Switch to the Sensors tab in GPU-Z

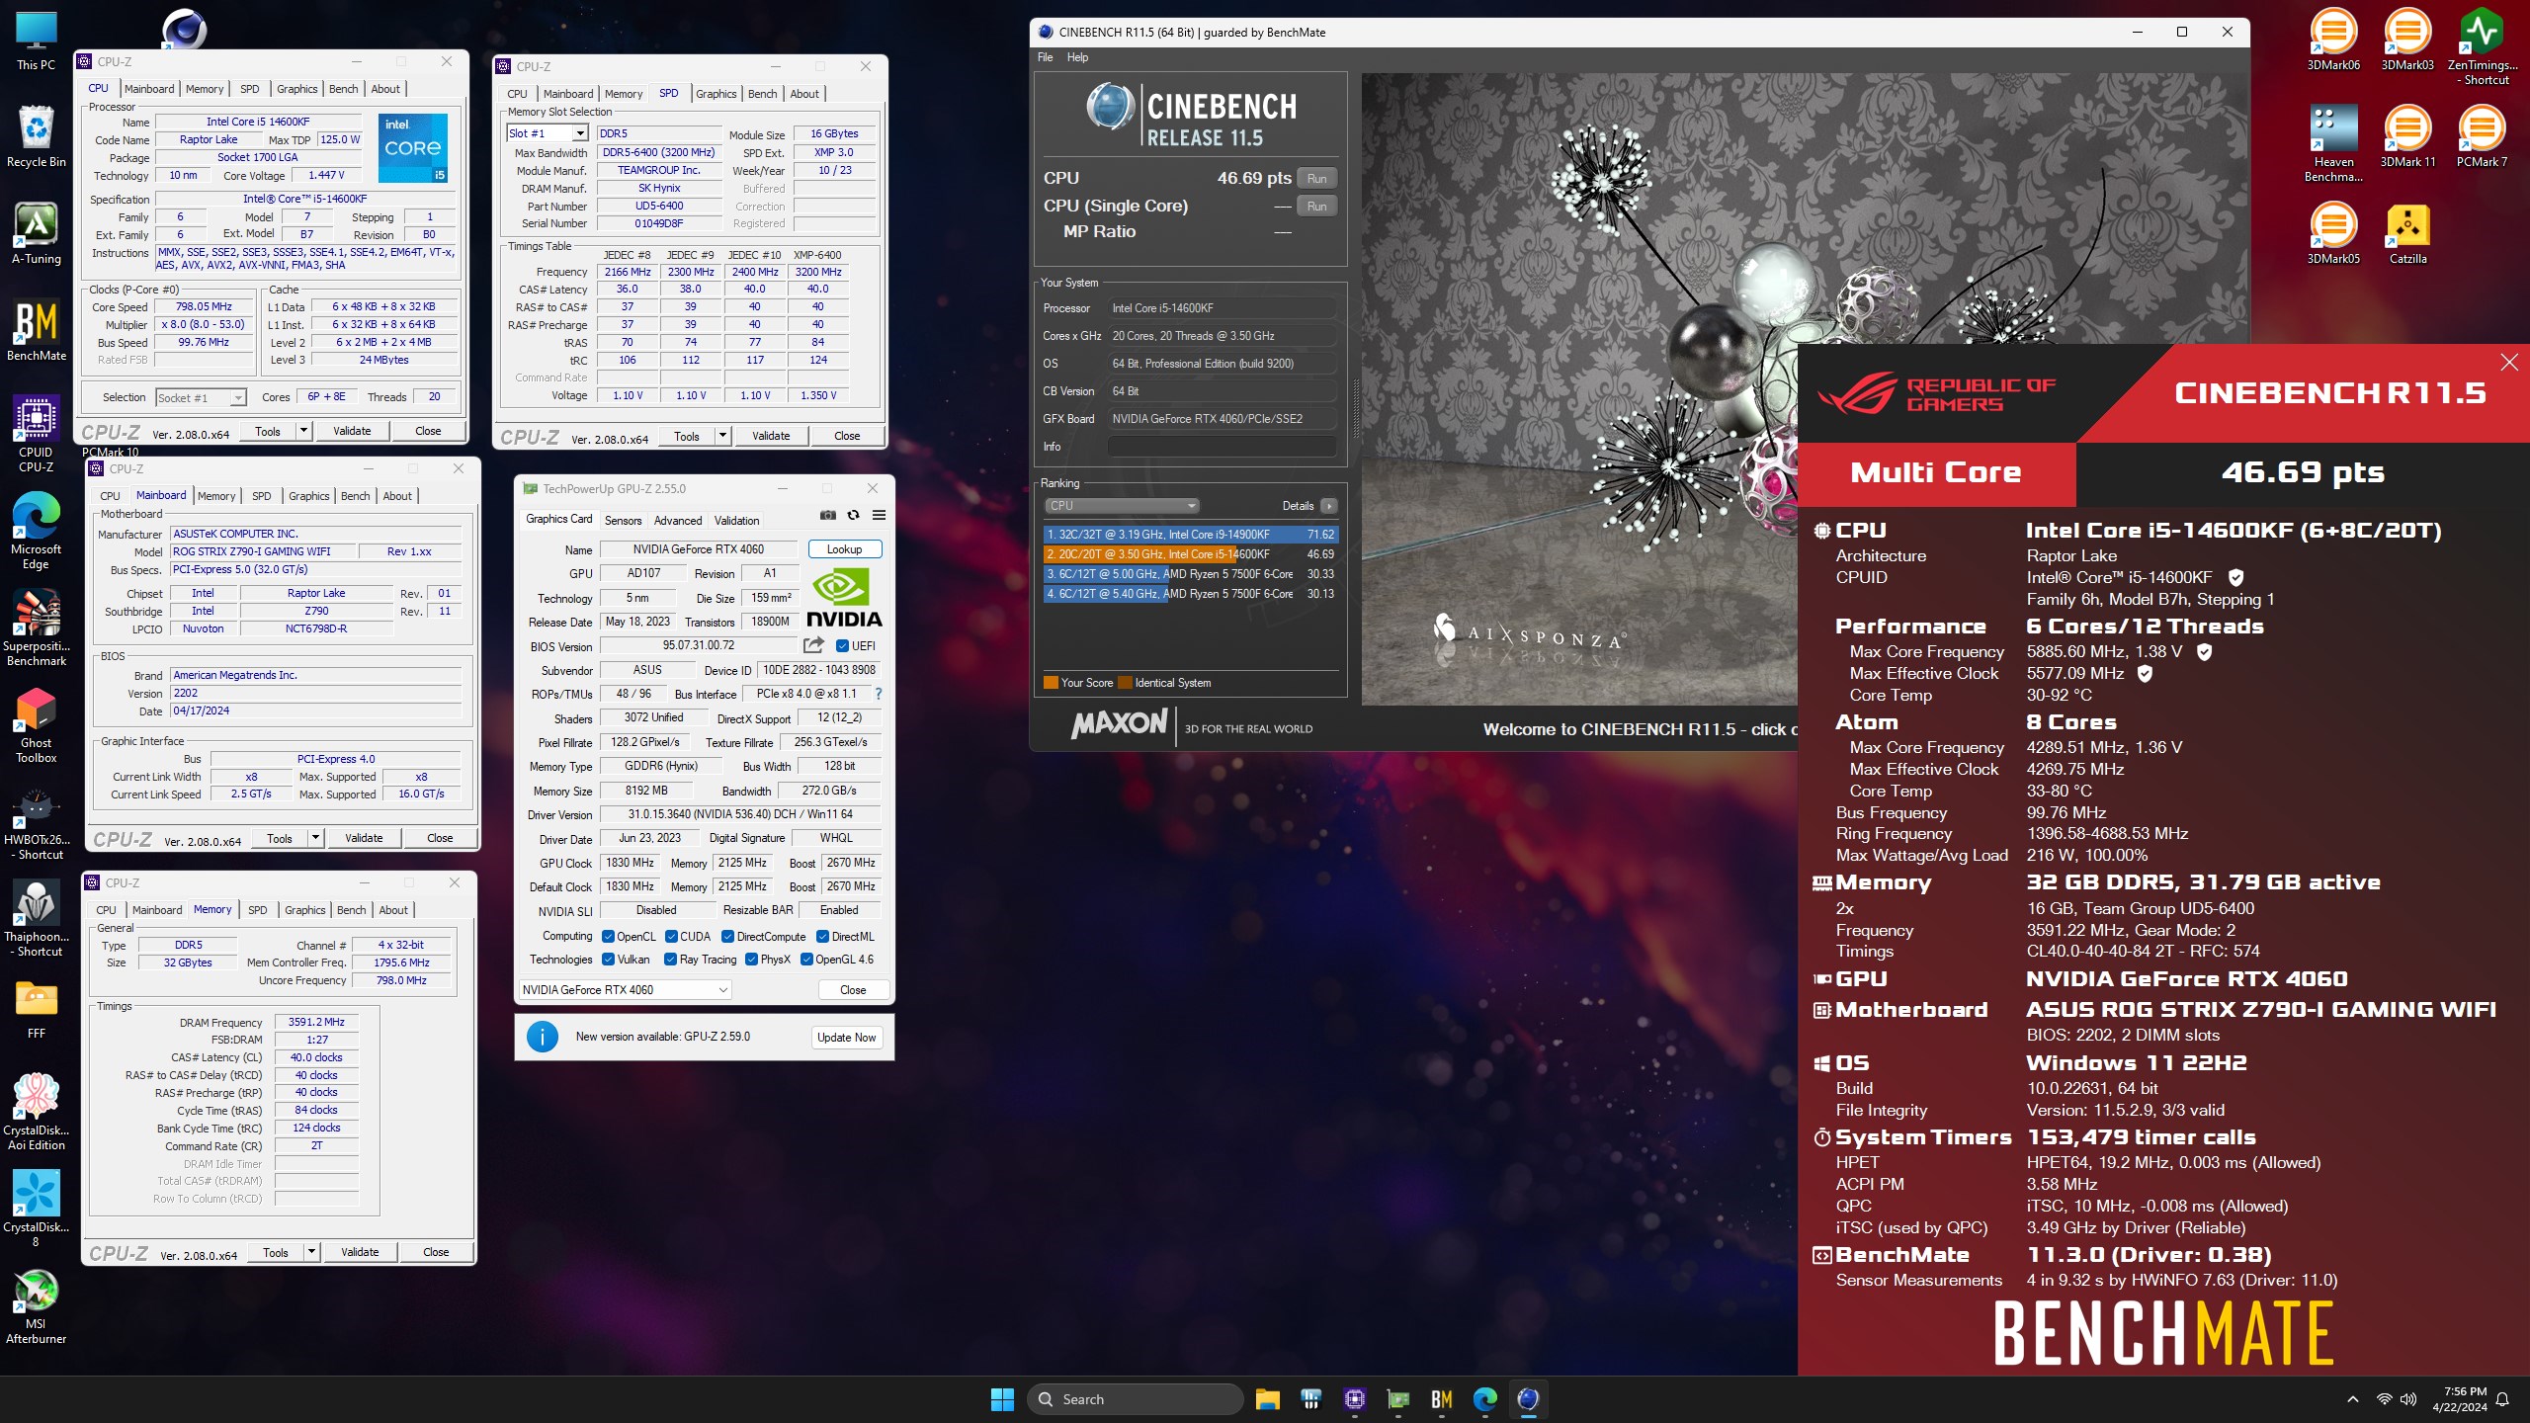623,521
